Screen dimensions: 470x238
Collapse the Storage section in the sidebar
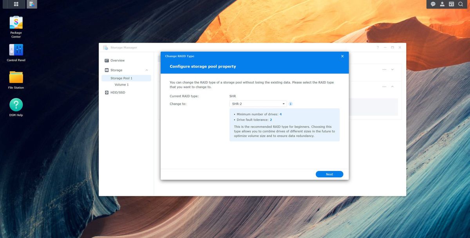coord(146,70)
